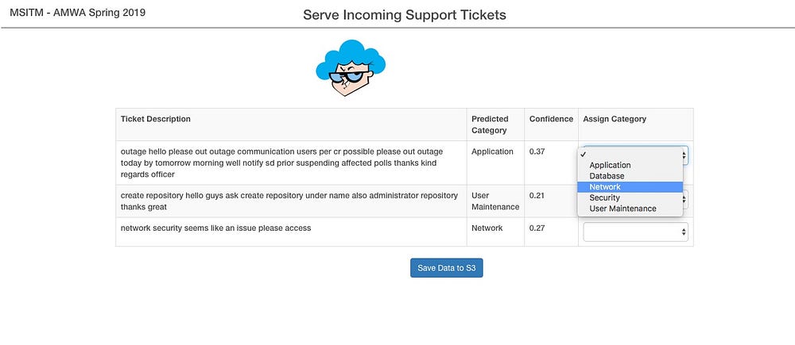Screen dimensions: 795x345
Task: Select the outage ticket description text
Action: tap(282, 163)
